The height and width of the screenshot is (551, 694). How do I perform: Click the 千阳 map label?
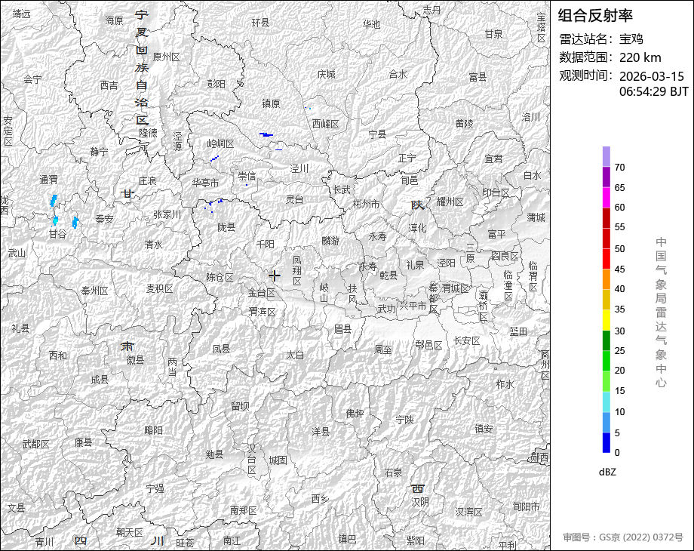coord(265,244)
